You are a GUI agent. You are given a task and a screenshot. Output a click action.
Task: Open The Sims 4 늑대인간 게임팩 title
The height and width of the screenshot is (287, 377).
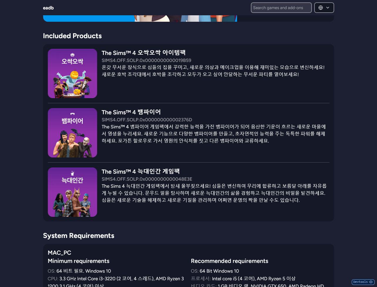coord(141,172)
